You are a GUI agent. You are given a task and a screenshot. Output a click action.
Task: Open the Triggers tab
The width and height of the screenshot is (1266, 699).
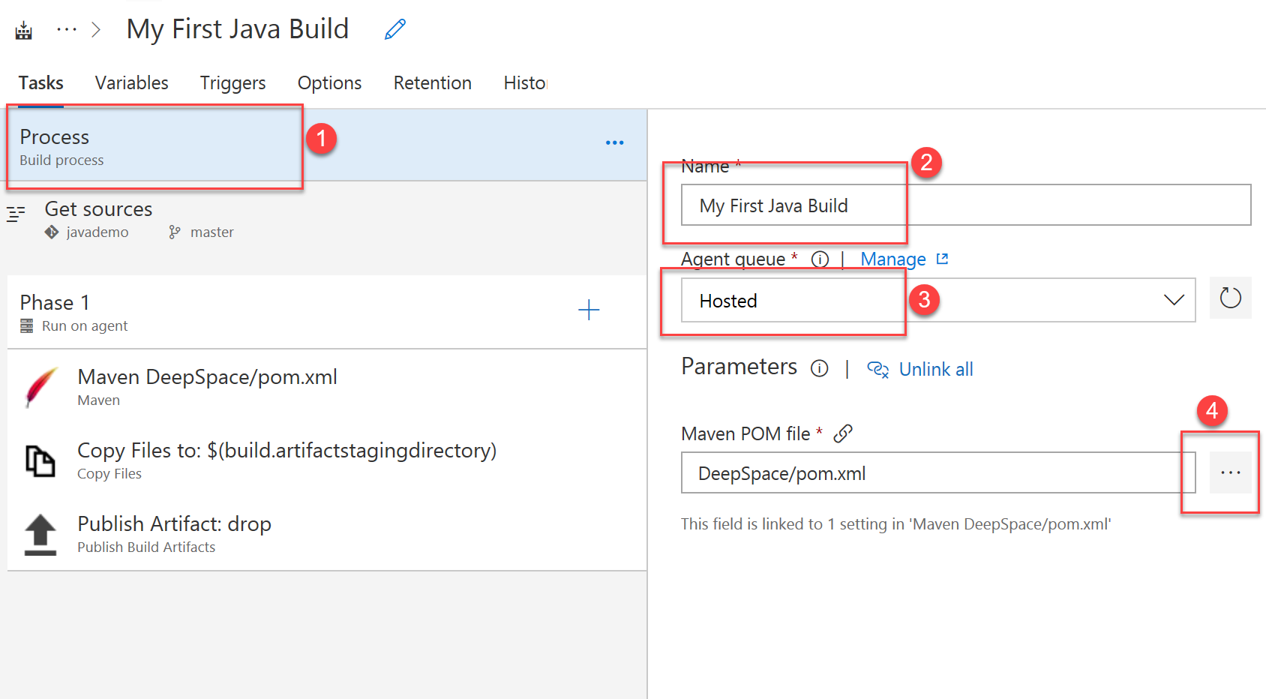(x=232, y=82)
